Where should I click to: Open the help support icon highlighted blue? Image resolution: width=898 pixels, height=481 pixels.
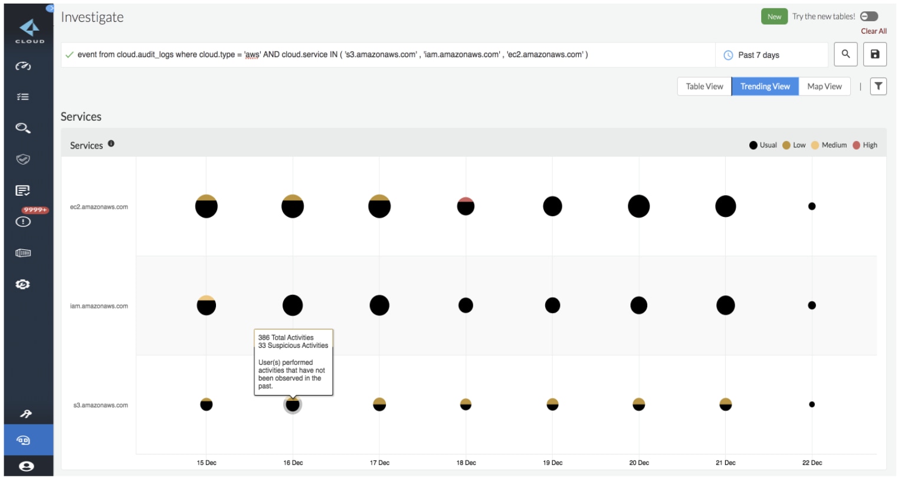tap(24, 440)
